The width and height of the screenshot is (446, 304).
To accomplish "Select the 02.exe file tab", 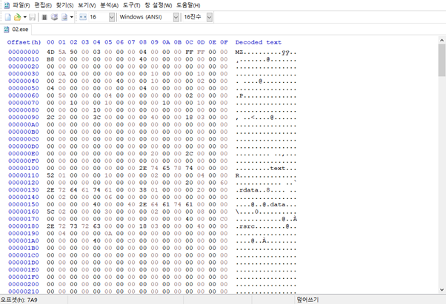I will [16, 30].
